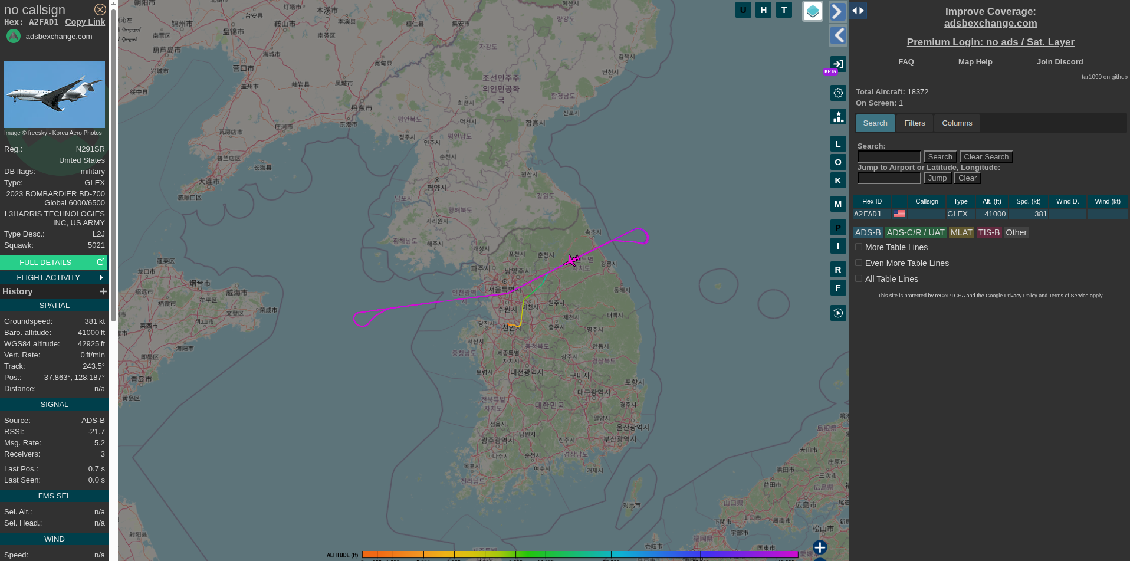Sort table by Spd. (kt) column
Image resolution: width=1130 pixels, height=561 pixels.
point(1029,201)
